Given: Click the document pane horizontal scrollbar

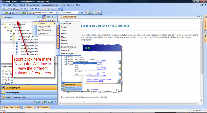Looking at the screenshot, I should (129, 103).
